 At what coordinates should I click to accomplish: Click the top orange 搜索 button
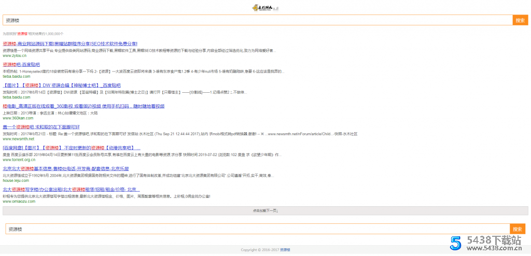click(520, 20)
